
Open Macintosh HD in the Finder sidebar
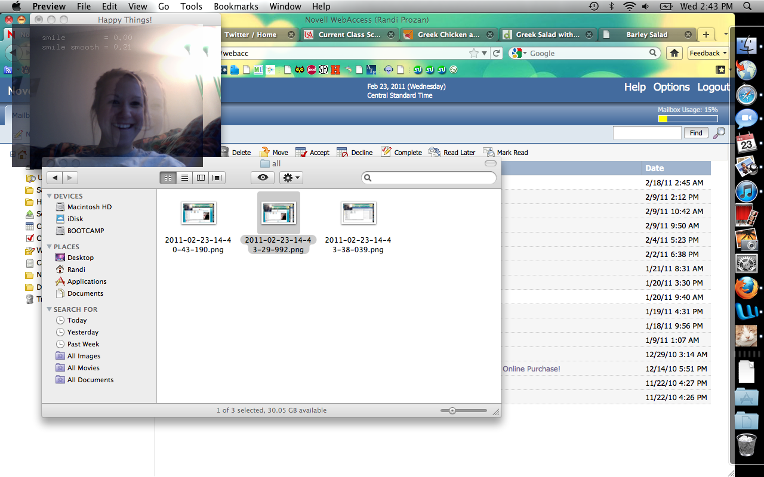pos(89,207)
